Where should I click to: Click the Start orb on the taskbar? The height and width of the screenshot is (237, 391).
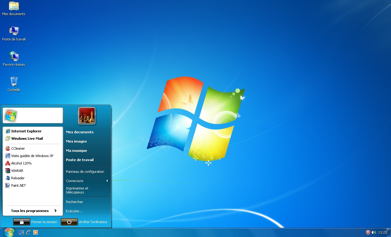point(9,232)
